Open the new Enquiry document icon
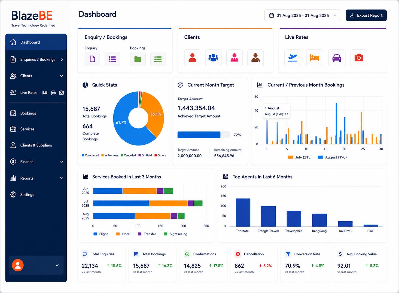399x293 pixels. (92, 59)
